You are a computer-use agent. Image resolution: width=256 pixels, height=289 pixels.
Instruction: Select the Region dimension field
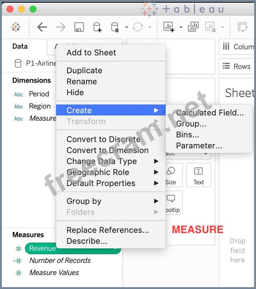pos(40,106)
